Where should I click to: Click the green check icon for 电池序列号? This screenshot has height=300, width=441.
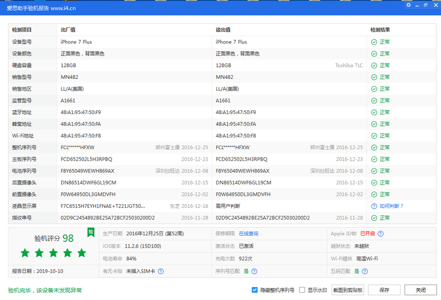[374, 171]
